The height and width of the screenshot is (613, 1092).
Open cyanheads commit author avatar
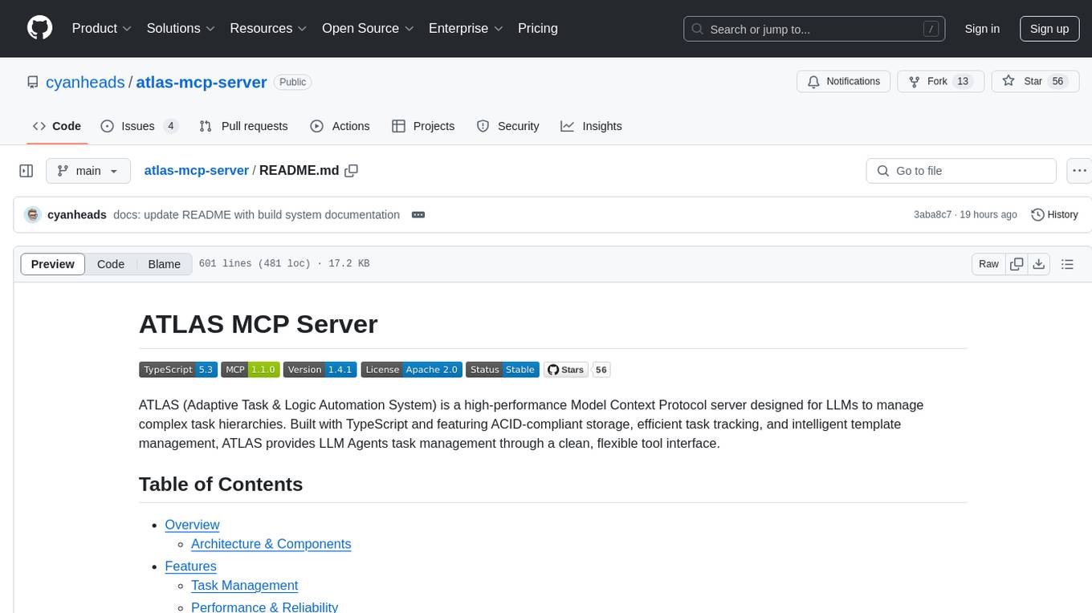(33, 214)
